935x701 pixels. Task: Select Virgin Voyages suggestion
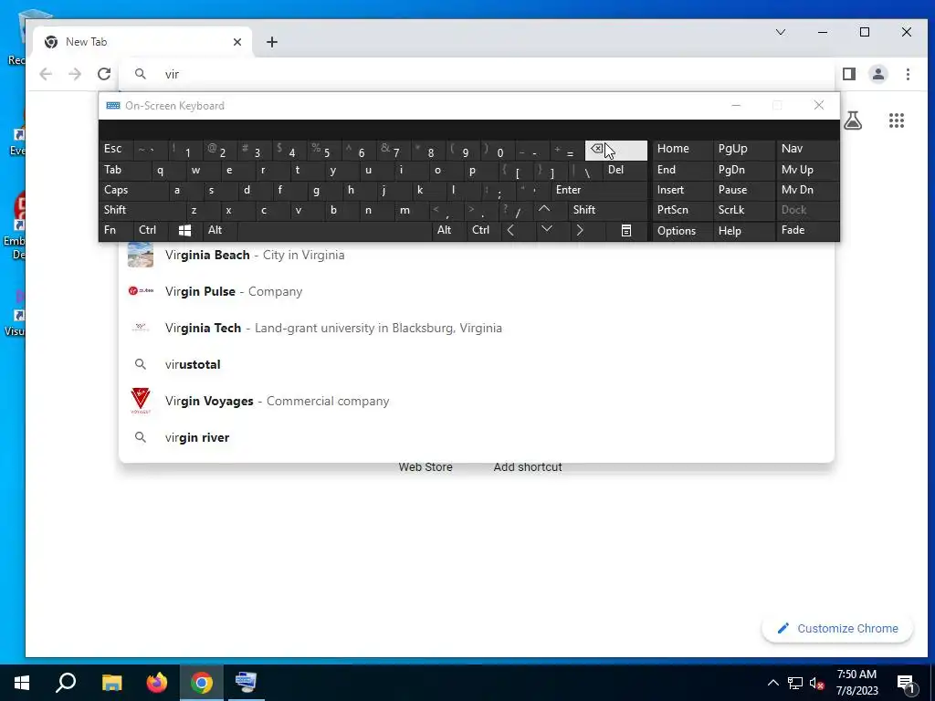477,402
